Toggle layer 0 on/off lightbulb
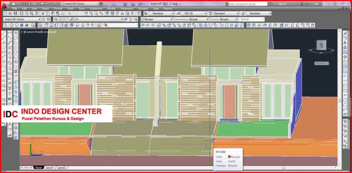This screenshot has width=352, height=173. [60, 19]
